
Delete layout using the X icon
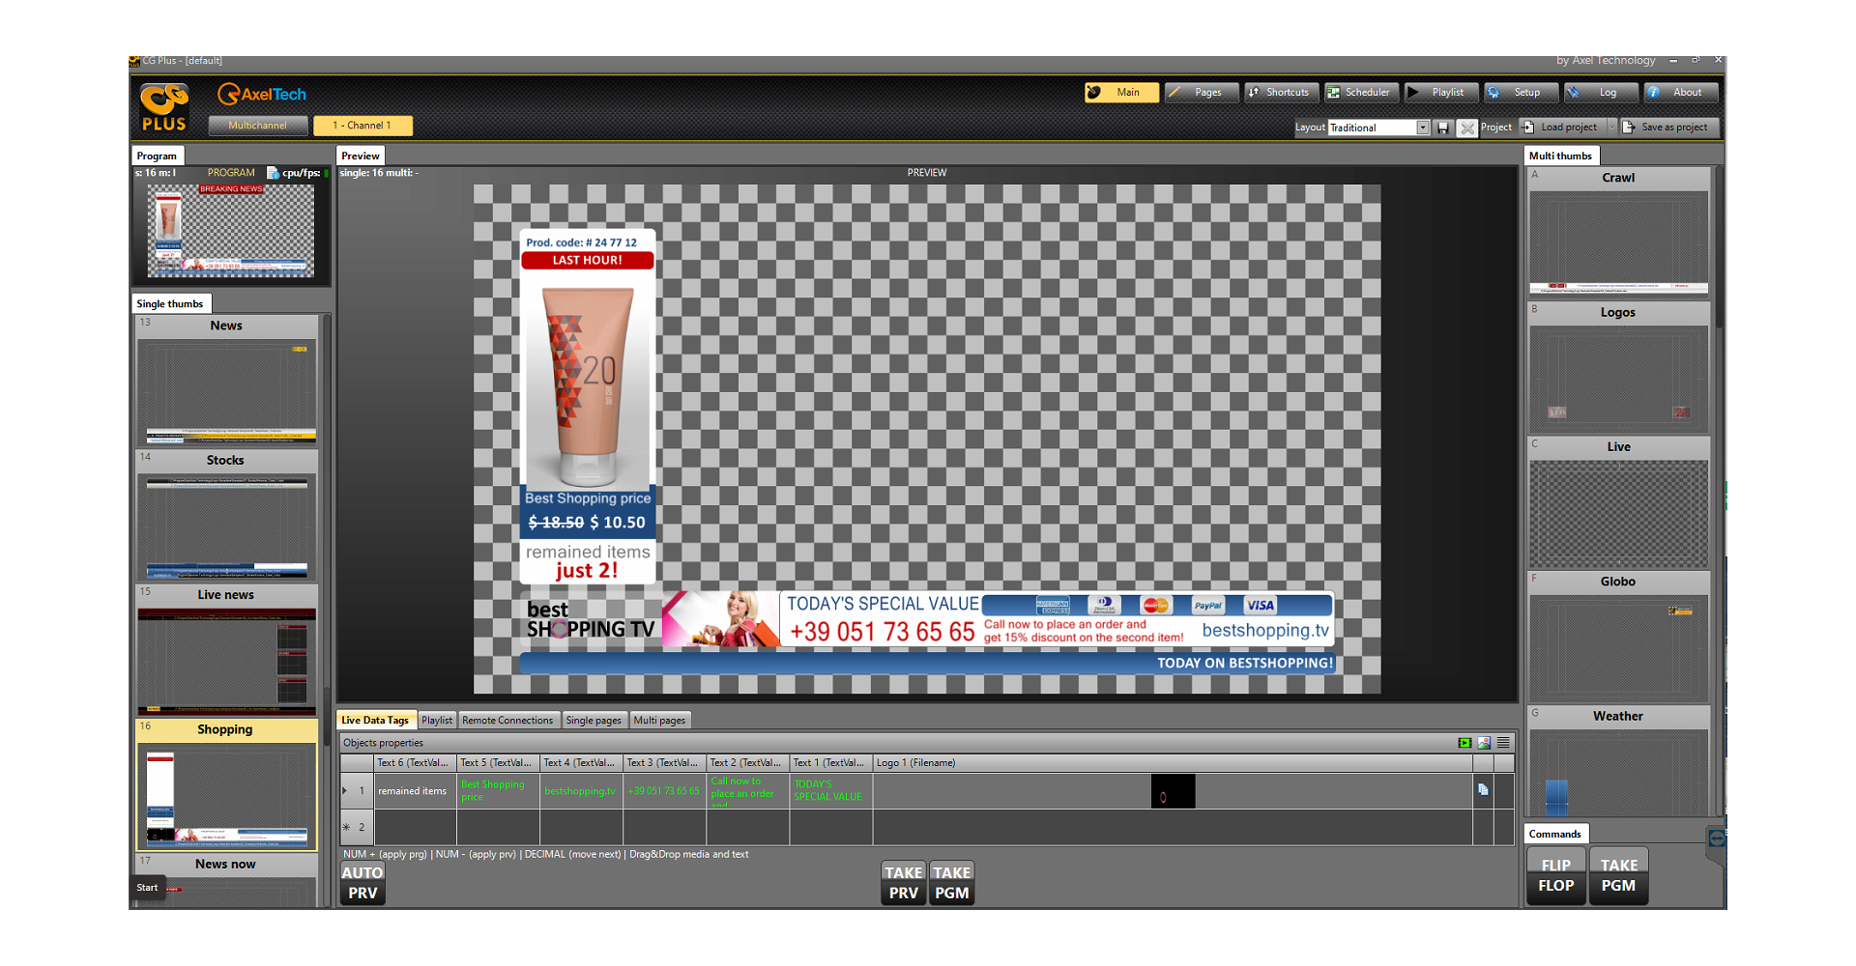click(1466, 128)
